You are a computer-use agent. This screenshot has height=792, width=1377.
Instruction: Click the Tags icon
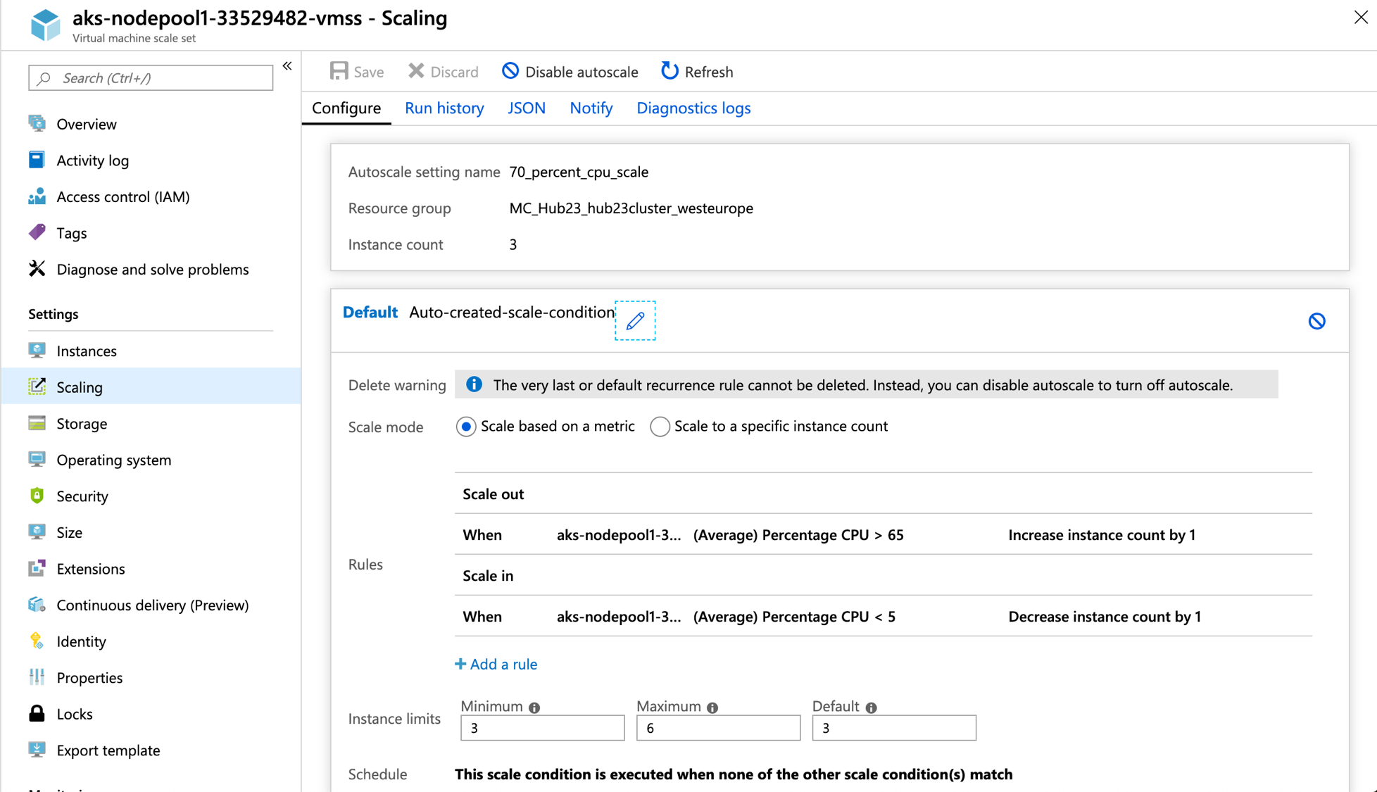tap(37, 232)
